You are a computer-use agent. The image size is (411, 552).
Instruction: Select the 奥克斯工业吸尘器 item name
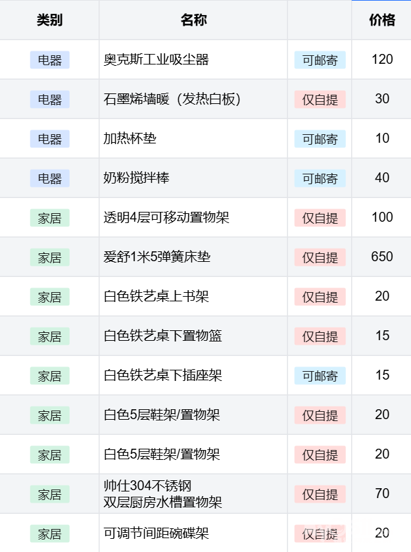tap(157, 60)
